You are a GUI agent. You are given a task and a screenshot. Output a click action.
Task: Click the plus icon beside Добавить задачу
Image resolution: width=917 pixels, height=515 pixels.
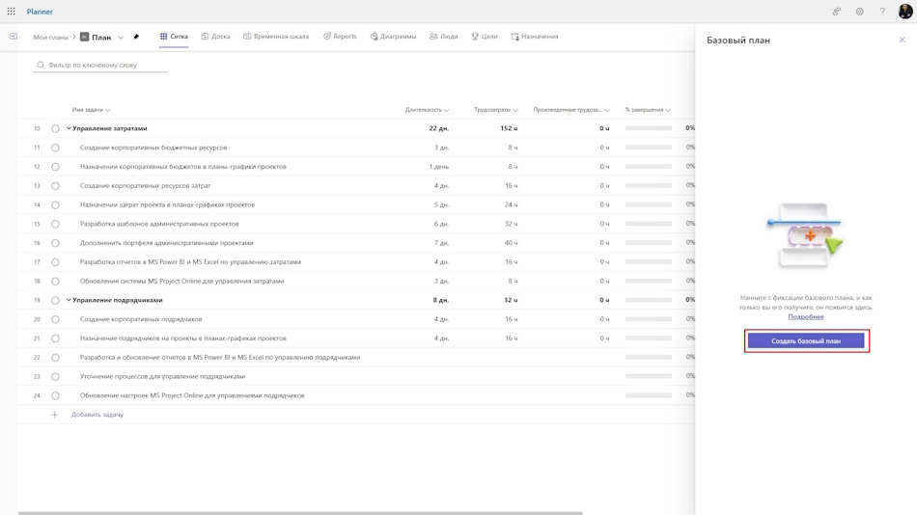(54, 415)
